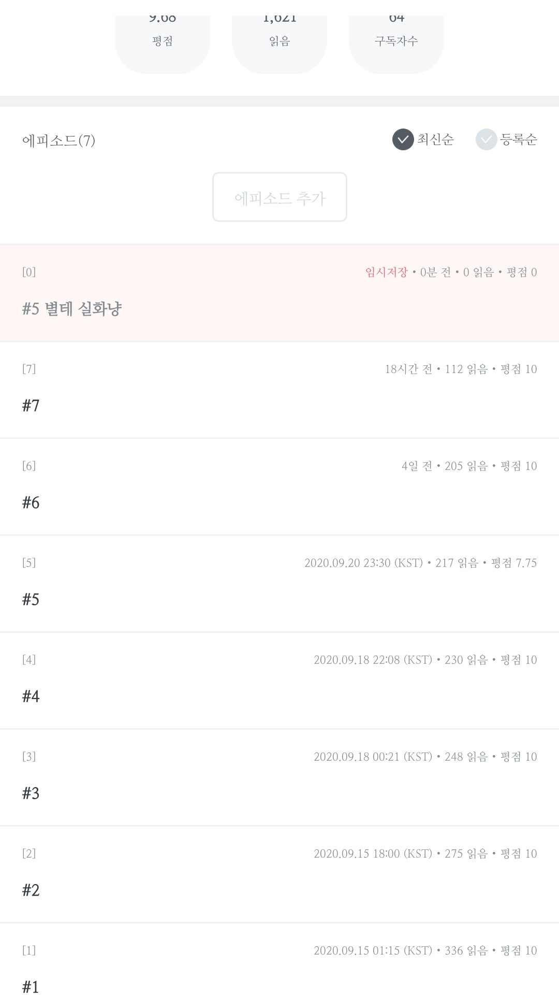Open episode titled #7

point(31,405)
